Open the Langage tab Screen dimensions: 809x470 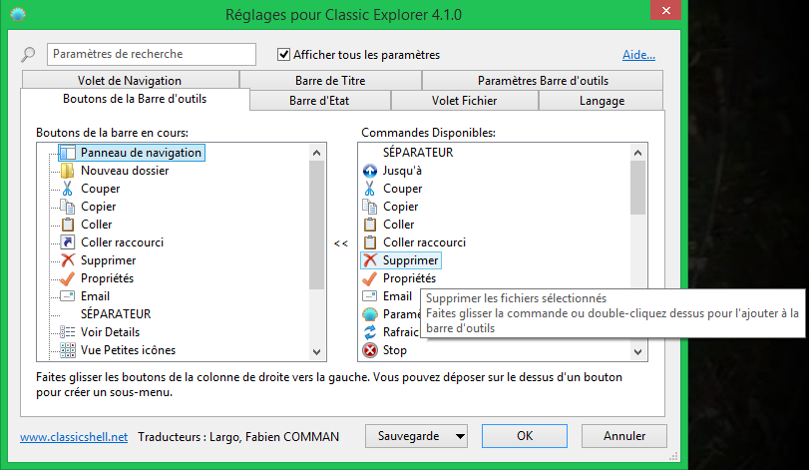click(x=602, y=101)
